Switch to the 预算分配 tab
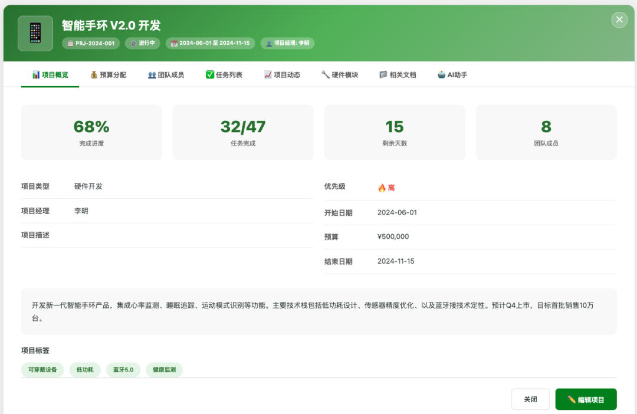 (108, 74)
